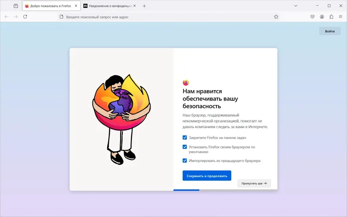Open the Extensions puzzle icon
This screenshot has width=347, height=217.
tap(331, 17)
